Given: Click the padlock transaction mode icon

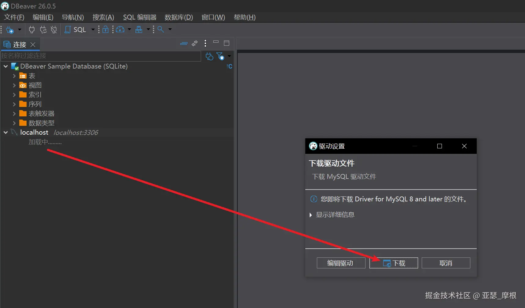Looking at the screenshot, I should [x=105, y=30].
